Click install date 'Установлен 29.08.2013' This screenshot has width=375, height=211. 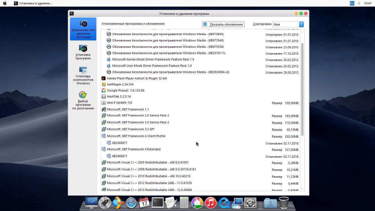[x=282, y=73]
